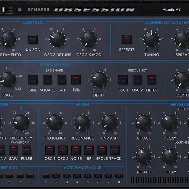Select the S/H LFO shape
This screenshot has height=189, width=189.
click(x=62, y=80)
